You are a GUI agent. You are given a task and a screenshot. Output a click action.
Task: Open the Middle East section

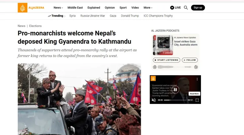[x=75, y=8]
